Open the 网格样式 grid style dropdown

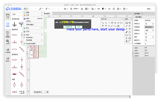[x=149, y=30]
